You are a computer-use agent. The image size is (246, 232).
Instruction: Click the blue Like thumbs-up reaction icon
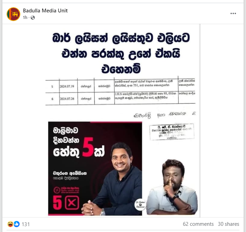[x=17, y=224]
